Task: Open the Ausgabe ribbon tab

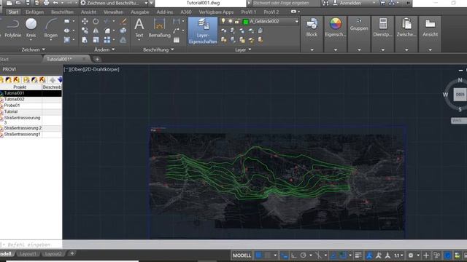Action: (x=140, y=12)
